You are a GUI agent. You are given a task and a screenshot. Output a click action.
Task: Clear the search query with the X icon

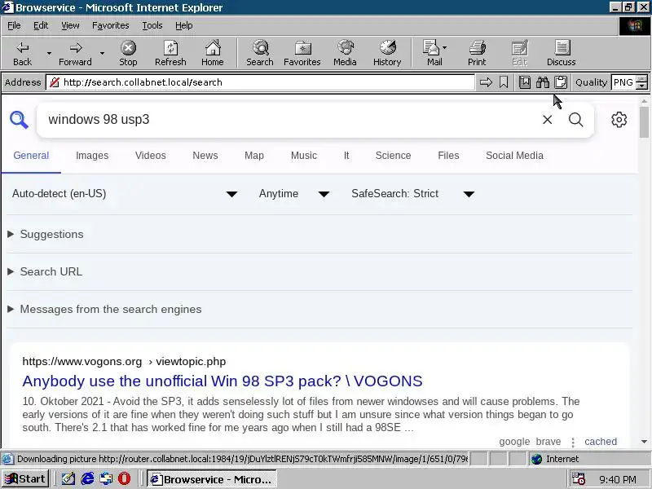tap(547, 120)
